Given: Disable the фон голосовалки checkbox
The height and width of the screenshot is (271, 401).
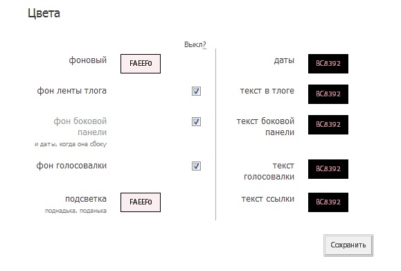Looking at the screenshot, I should pos(196,166).
